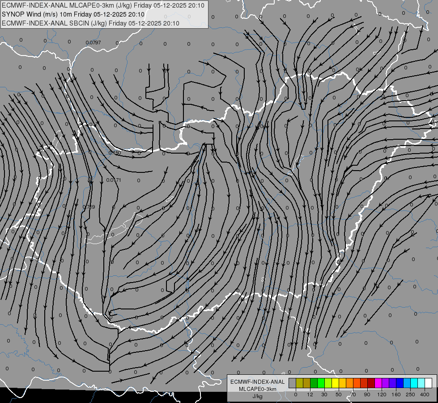438x403 pixels.
Task: Select the bright green legend swatch
Action: (x=321, y=383)
